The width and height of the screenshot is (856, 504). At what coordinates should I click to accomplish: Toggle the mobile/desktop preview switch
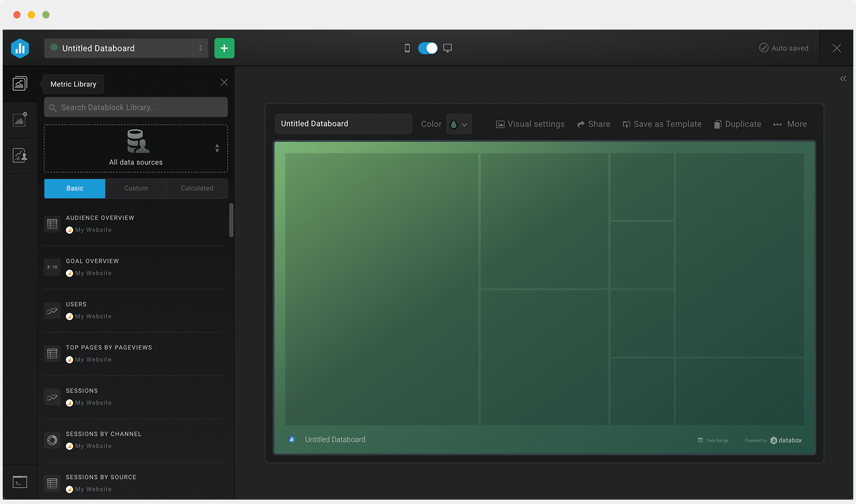click(427, 48)
